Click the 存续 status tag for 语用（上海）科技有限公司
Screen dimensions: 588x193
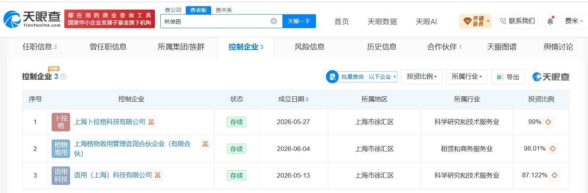(x=236, y=175)
